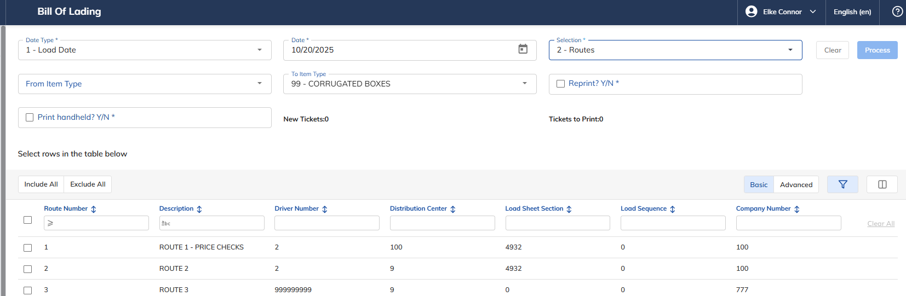Select the row checkbox for ROUTE 1 - PRICE CHECKS

27,248
